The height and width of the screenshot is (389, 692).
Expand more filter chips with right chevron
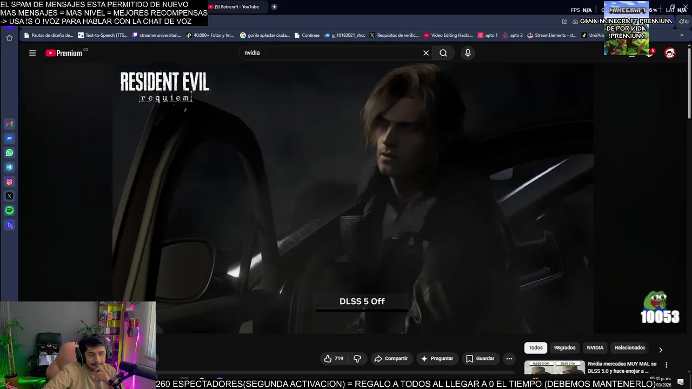coord(661,350)
